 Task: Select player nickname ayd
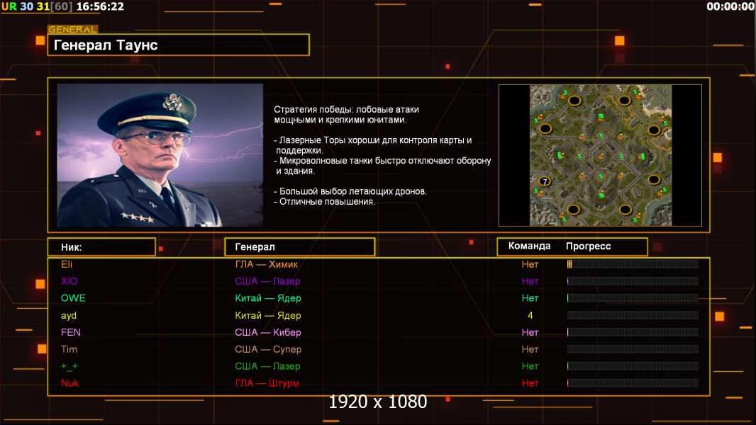point(69,316)
